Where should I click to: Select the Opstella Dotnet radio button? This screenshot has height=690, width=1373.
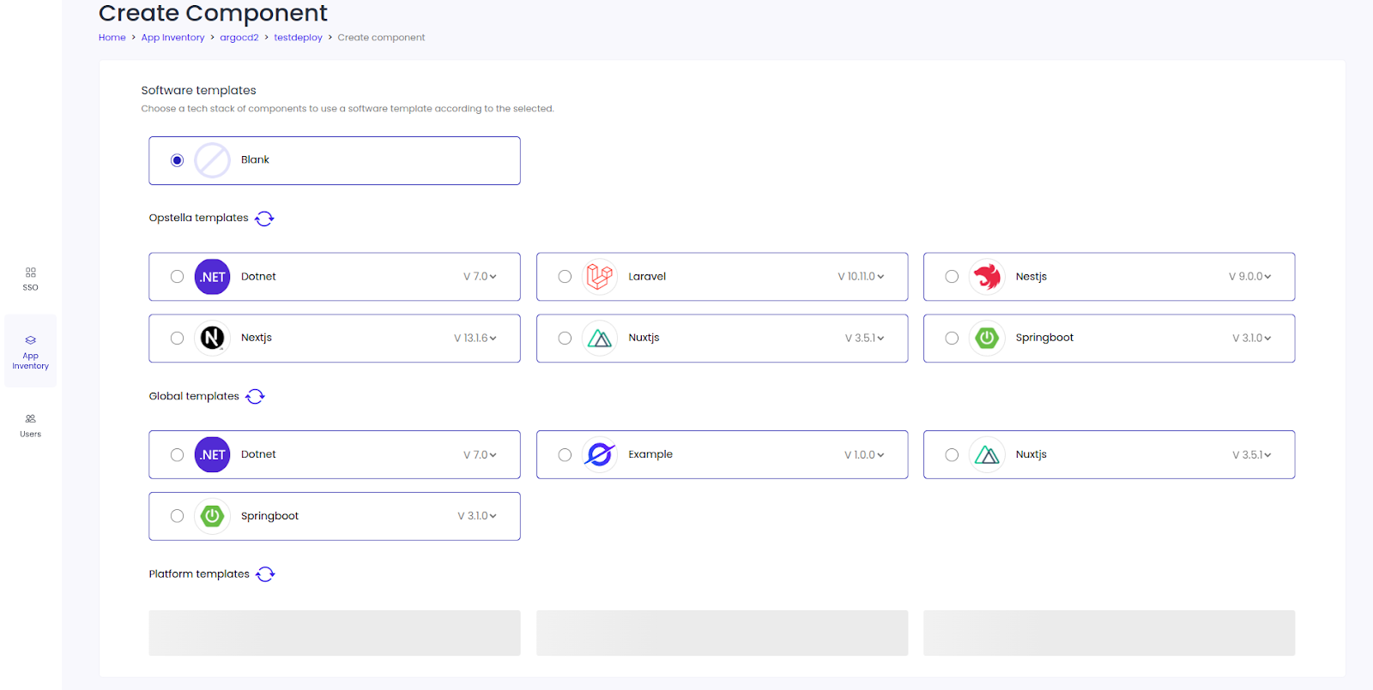pyautogui.click(x=177, y=277)
